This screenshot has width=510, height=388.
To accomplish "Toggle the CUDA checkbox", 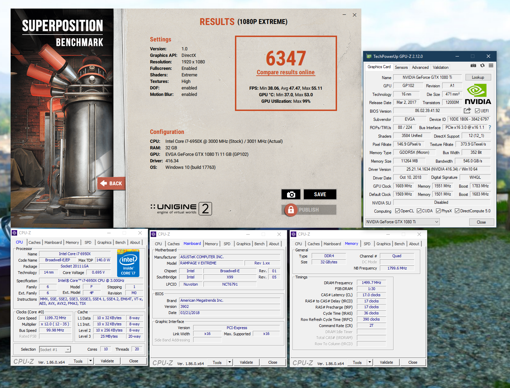I will (x=419, y=211).
